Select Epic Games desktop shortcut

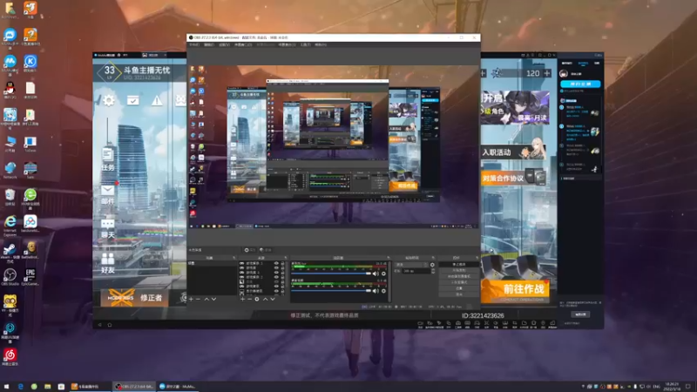pos(30,277)
